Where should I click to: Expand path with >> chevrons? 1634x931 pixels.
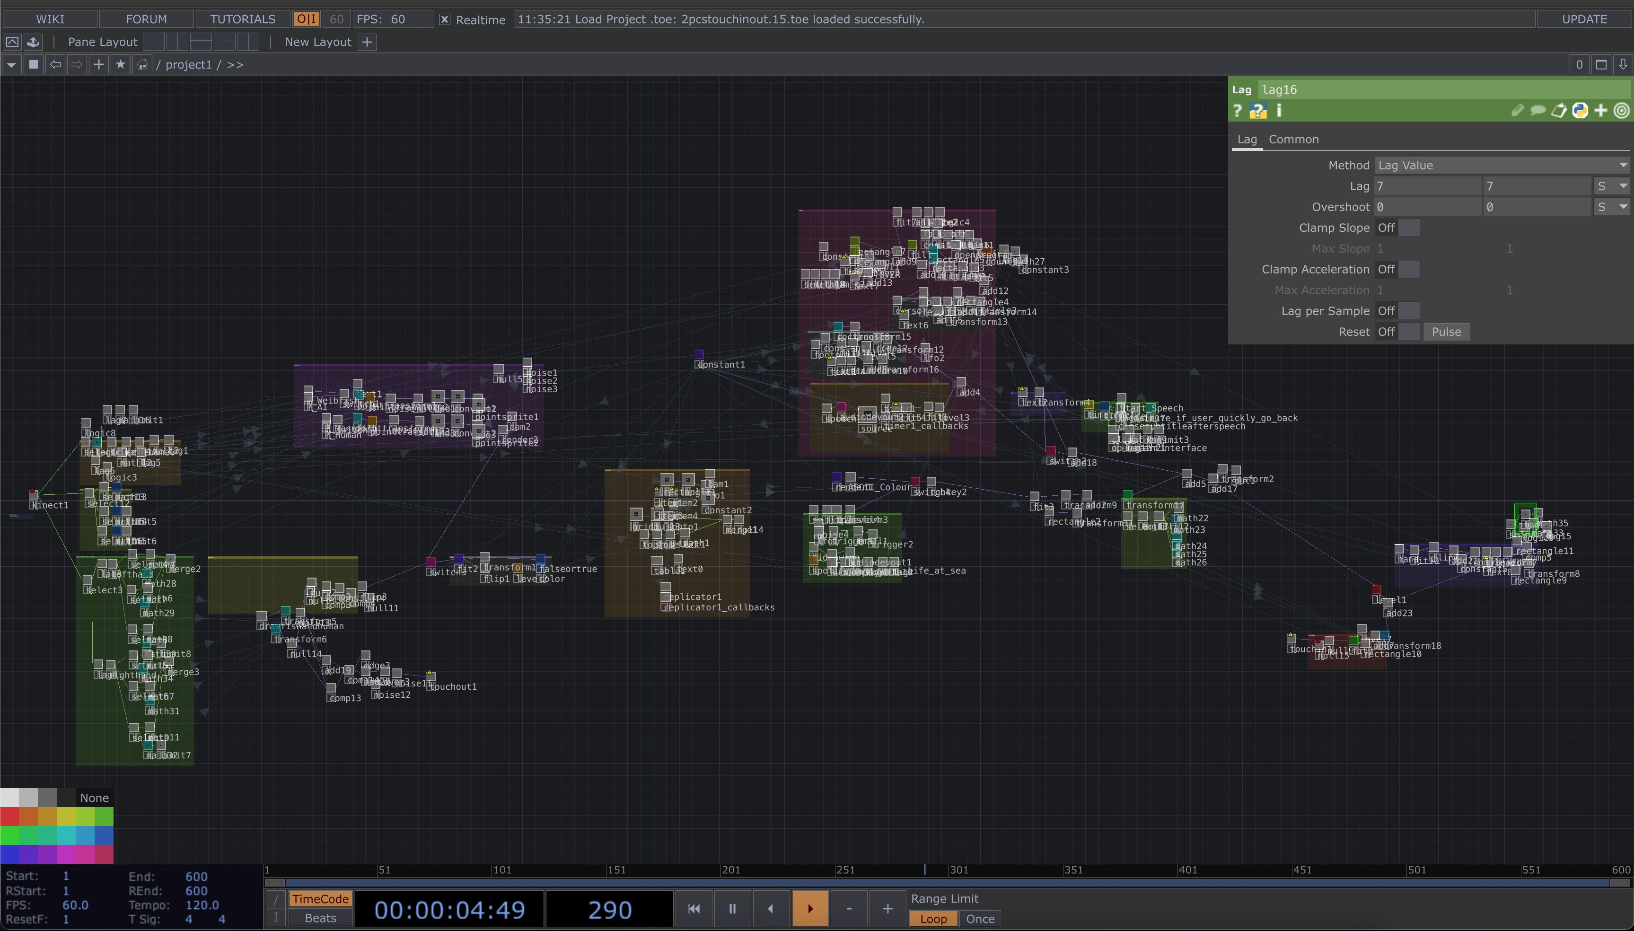(235, 65)
